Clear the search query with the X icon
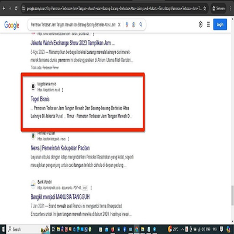 pyautogui.click(x=119, y=25)
